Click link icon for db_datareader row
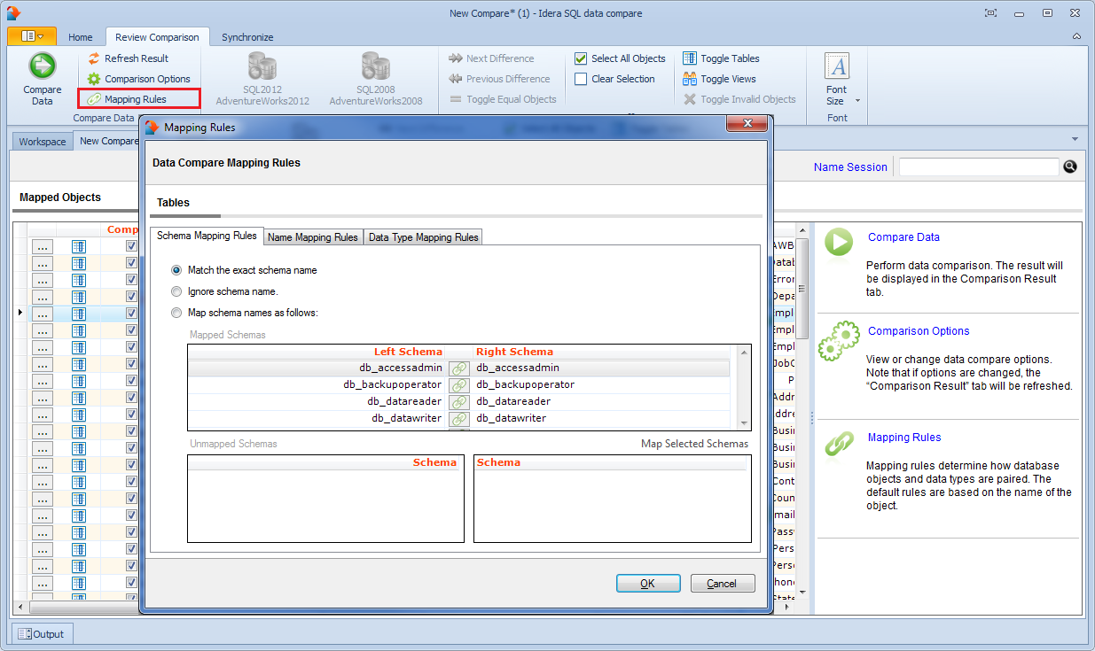This screenshot has height=651, width=1095. (x=458, y=401)
